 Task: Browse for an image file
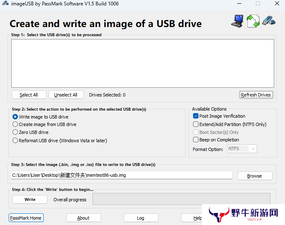(x=255, y=176)
